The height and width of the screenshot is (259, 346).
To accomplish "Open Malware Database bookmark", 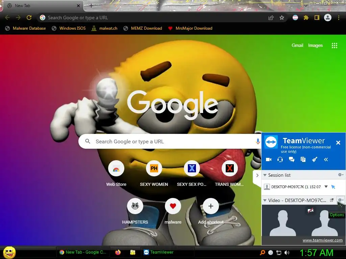I will click(26, 28).
